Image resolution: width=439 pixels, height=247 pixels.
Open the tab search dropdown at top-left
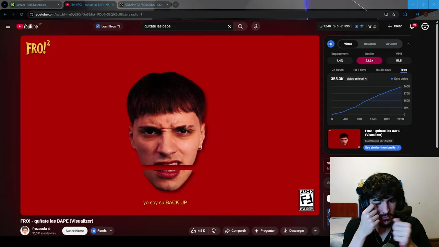tap(4, 5)
